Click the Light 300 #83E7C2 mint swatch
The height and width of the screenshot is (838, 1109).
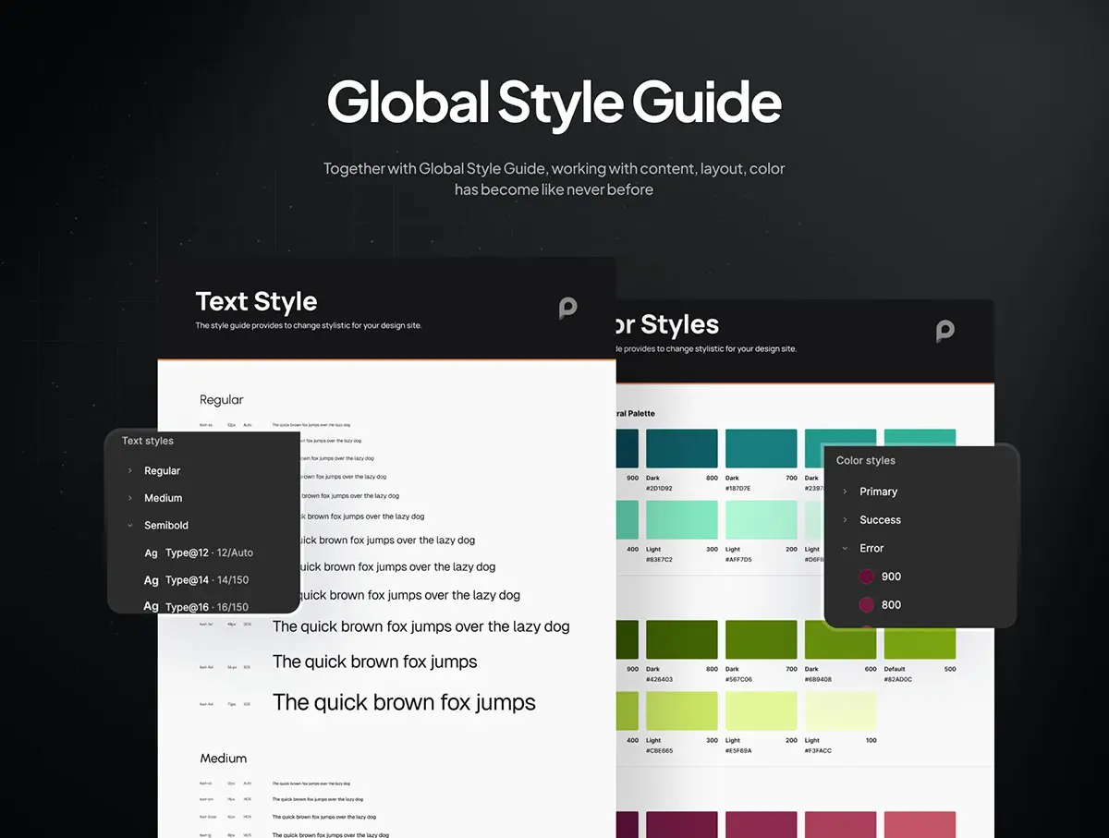tap(682, 520)
